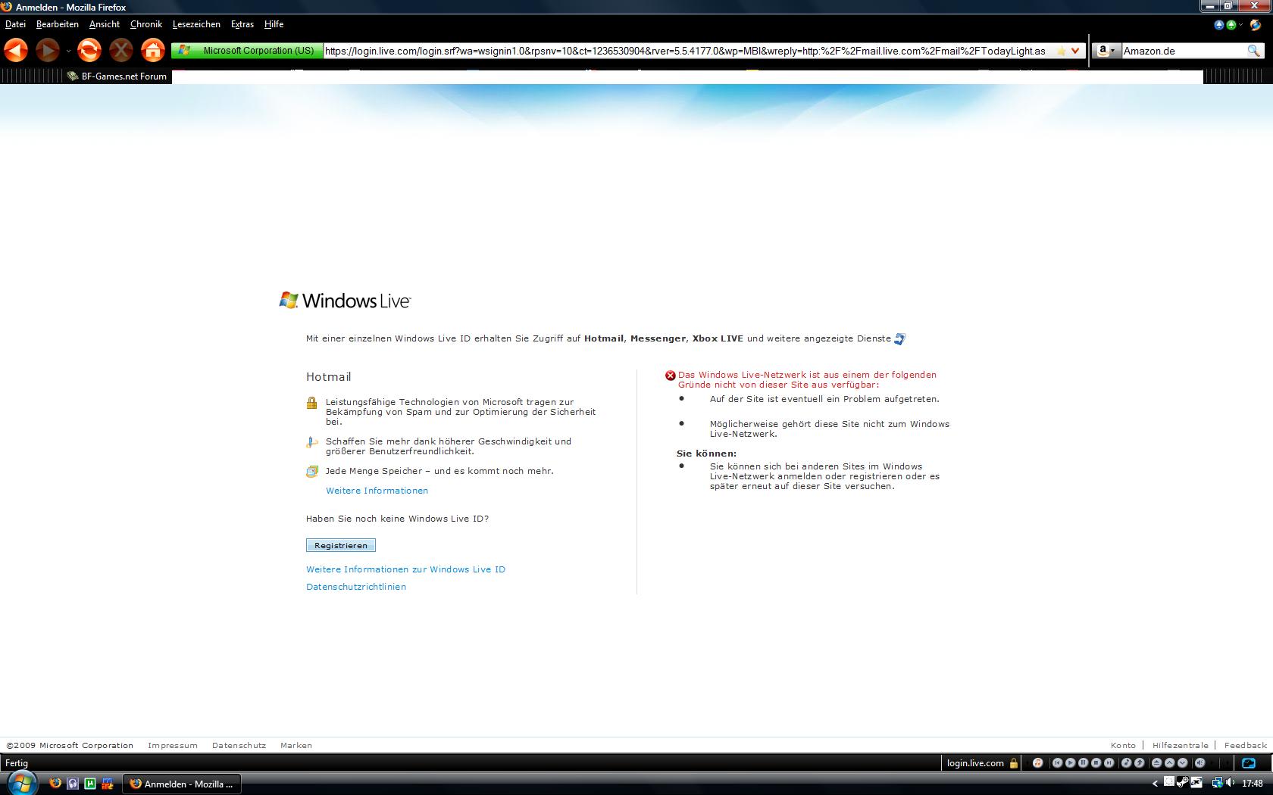Screen dimensions: 1273x795
Task: Open the Lesezeichen menu
Action: [x=196, y=24]
